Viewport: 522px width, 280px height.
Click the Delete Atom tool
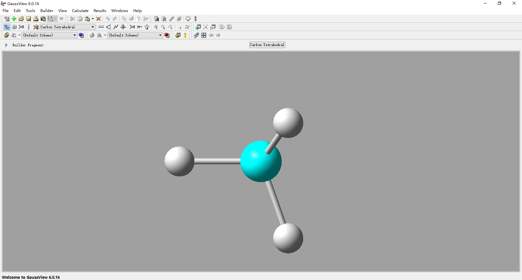(140, 27)
